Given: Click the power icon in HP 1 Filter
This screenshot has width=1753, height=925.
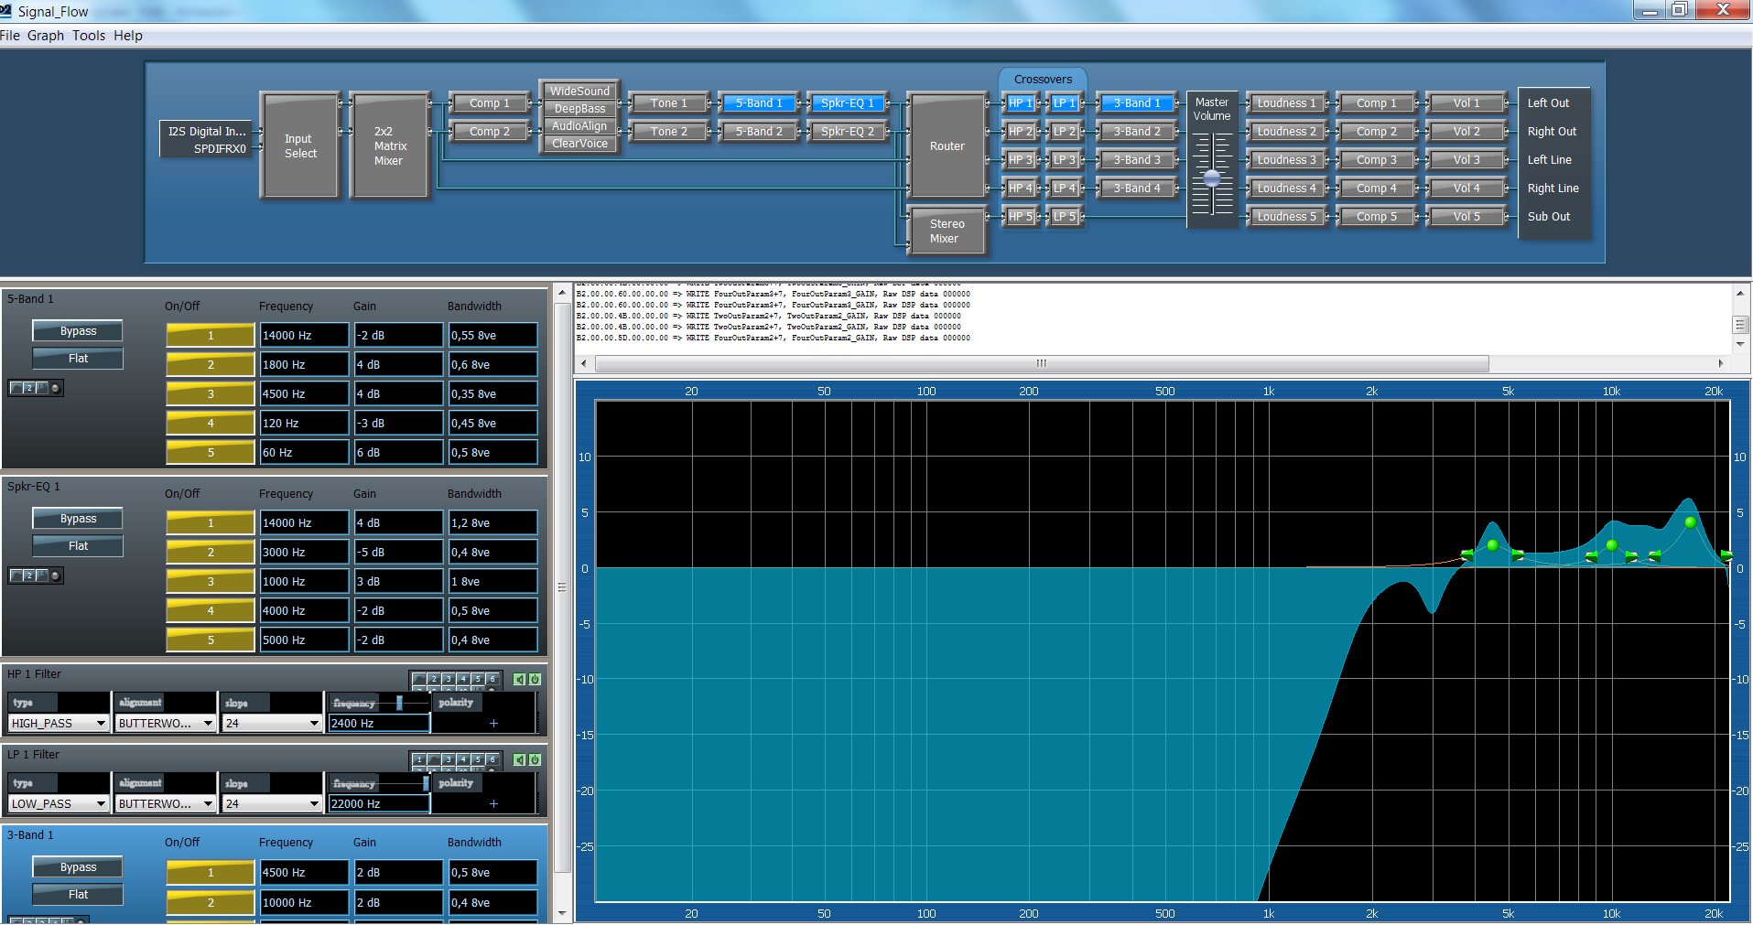Looking at the screenshot, I should pos(535,679).
